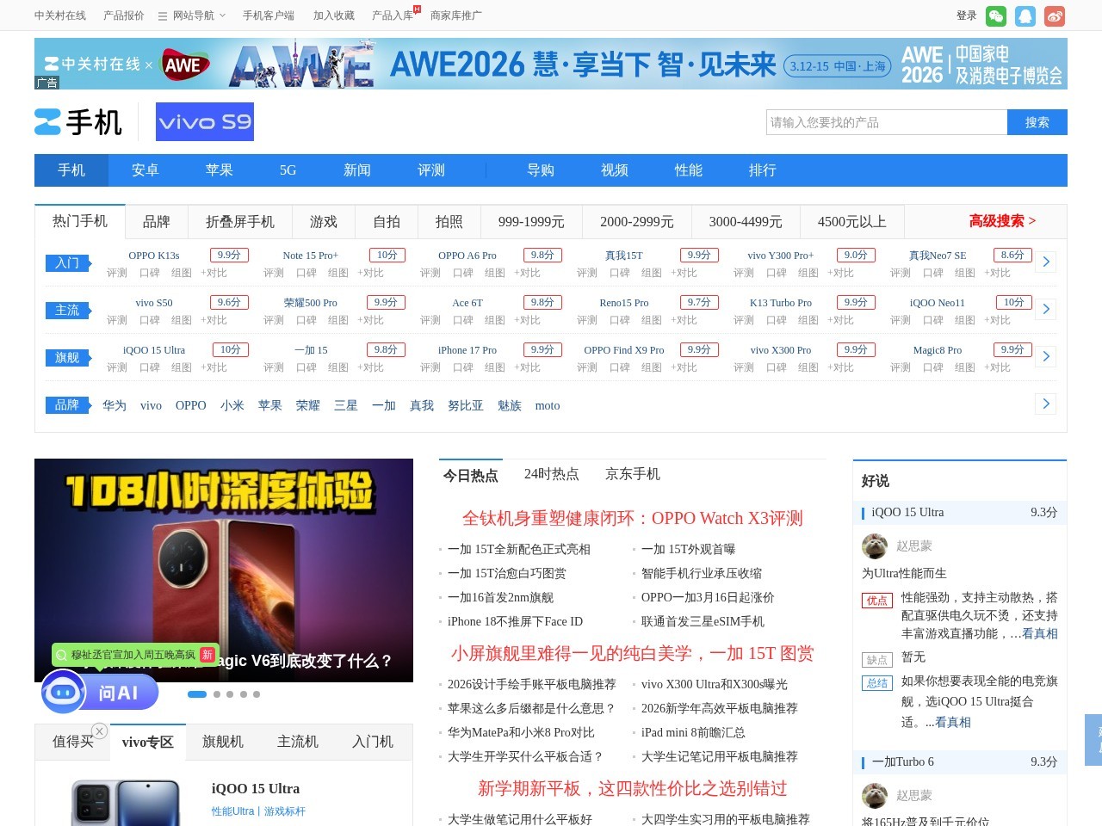Click the arrow next to the 品牌 brand row
This screenshot has height=826, width=1102.
(1045, 404)
